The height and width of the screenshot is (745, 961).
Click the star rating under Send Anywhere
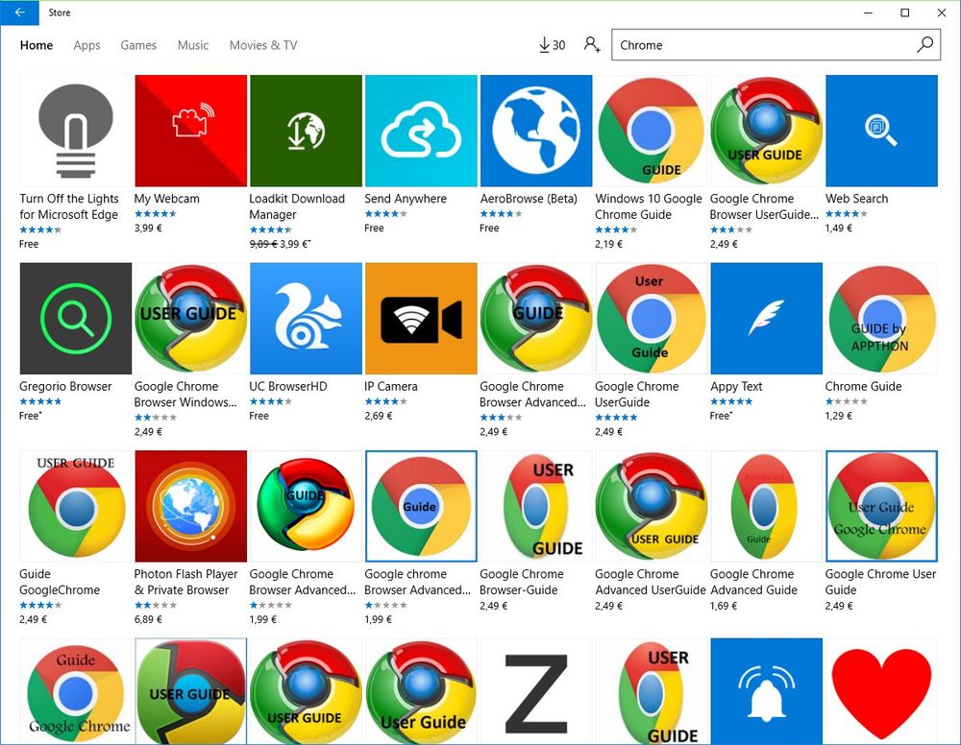click(385, 214)
